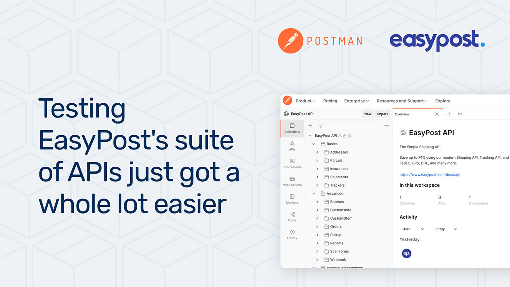Click the New button
Viewport: 510px width, 287px height.
pyautogui.click(x=368, y=114)
